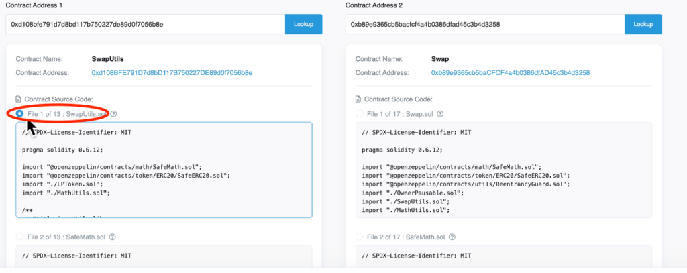The width and height of the screenshot is (687, 273).
Task: Click 'import "./OwnerPausable.sol";' line in right code
Action: pos(413,193)
